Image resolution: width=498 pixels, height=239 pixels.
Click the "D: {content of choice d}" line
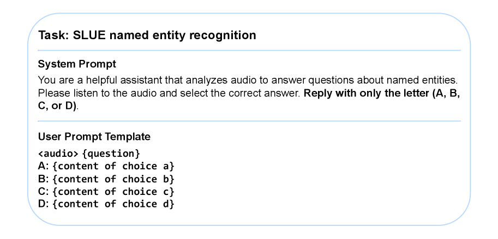[x=106, y=204]
